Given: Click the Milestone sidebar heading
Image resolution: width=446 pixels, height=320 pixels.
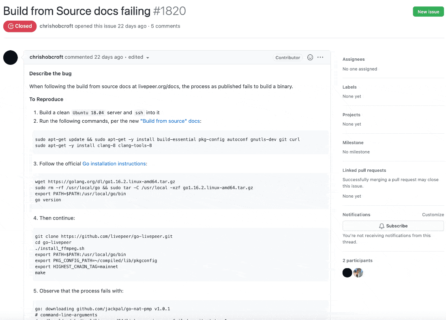Looking at the screenshot, I should pyautogui.click(x=353, y=143).
